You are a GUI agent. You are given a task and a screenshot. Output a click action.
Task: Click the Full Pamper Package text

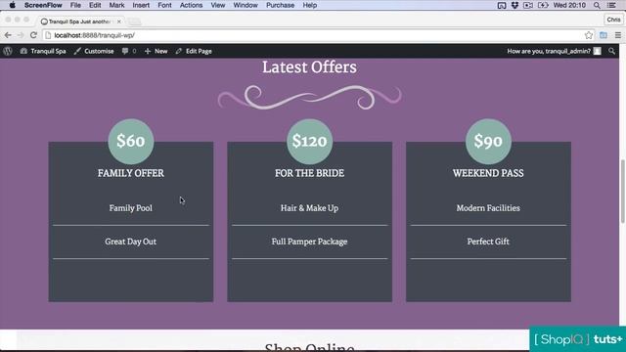coord(309,242)
